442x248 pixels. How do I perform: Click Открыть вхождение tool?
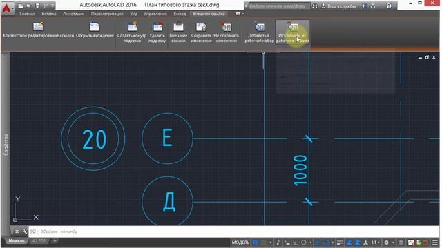pos(95,30)
